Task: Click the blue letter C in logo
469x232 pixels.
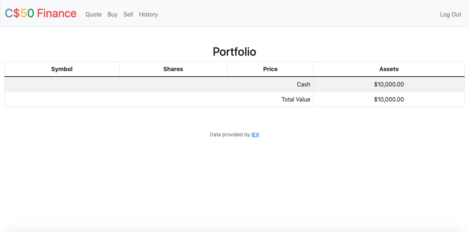Action: pyautogui.click(x=9, y=13)
